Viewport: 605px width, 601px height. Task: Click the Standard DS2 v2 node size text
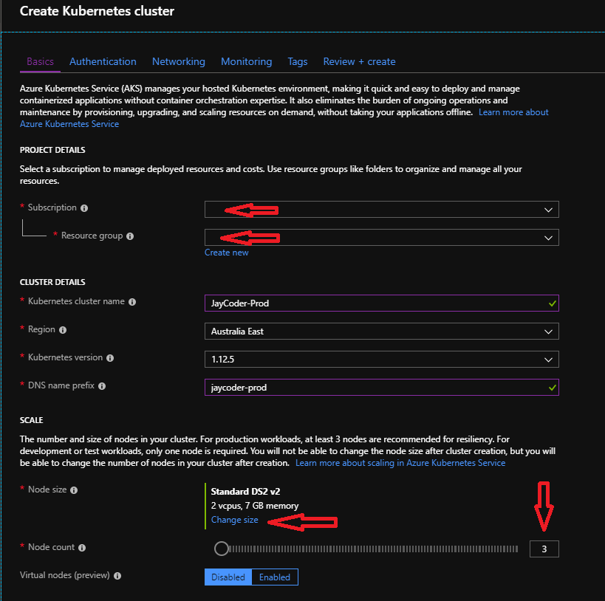(x=245, y=492)
